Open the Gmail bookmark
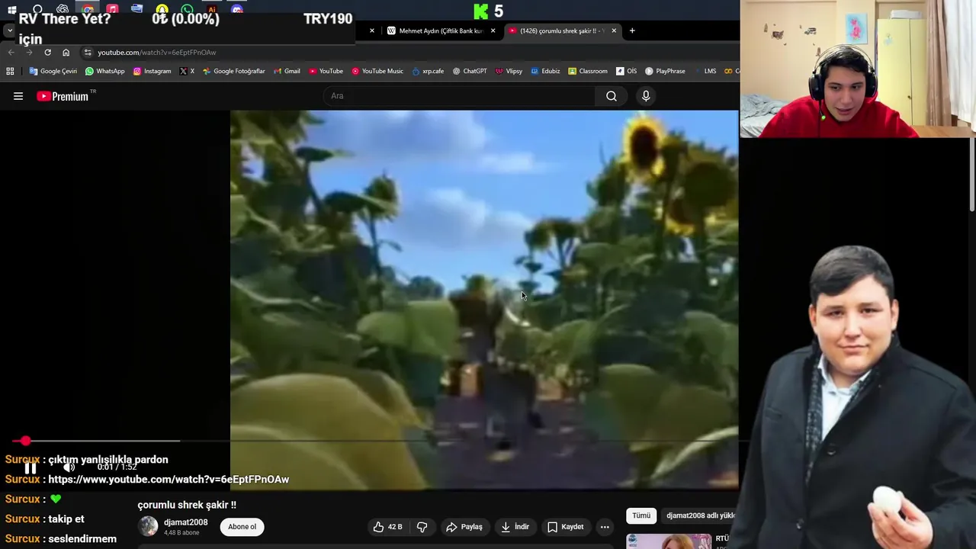The width and height of the screenshot is (976, 549). (287, 71)
